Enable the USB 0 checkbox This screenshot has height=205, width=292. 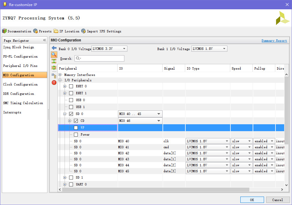[71, 100]
